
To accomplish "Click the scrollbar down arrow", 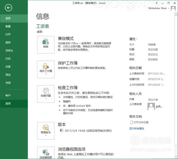I will pos(176,157).
